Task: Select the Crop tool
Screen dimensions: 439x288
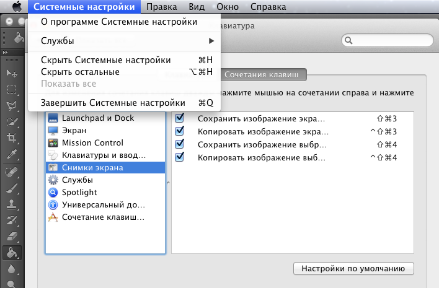Action: (x=12, y=137)
